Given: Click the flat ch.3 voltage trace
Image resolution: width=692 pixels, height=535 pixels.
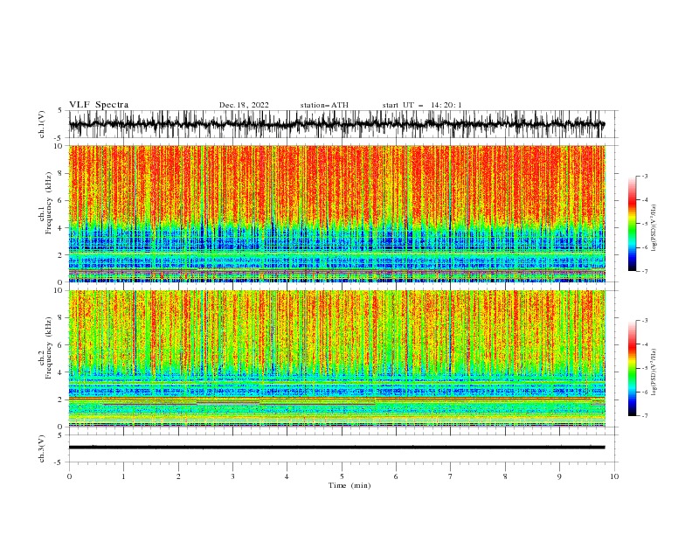Looking at the screenshot, I should click(336, 448).
